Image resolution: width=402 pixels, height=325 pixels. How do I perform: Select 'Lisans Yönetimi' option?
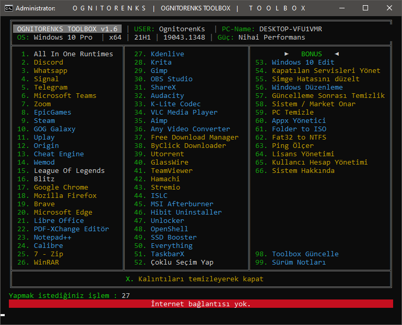pyautogui.click(x=303, y=154)
